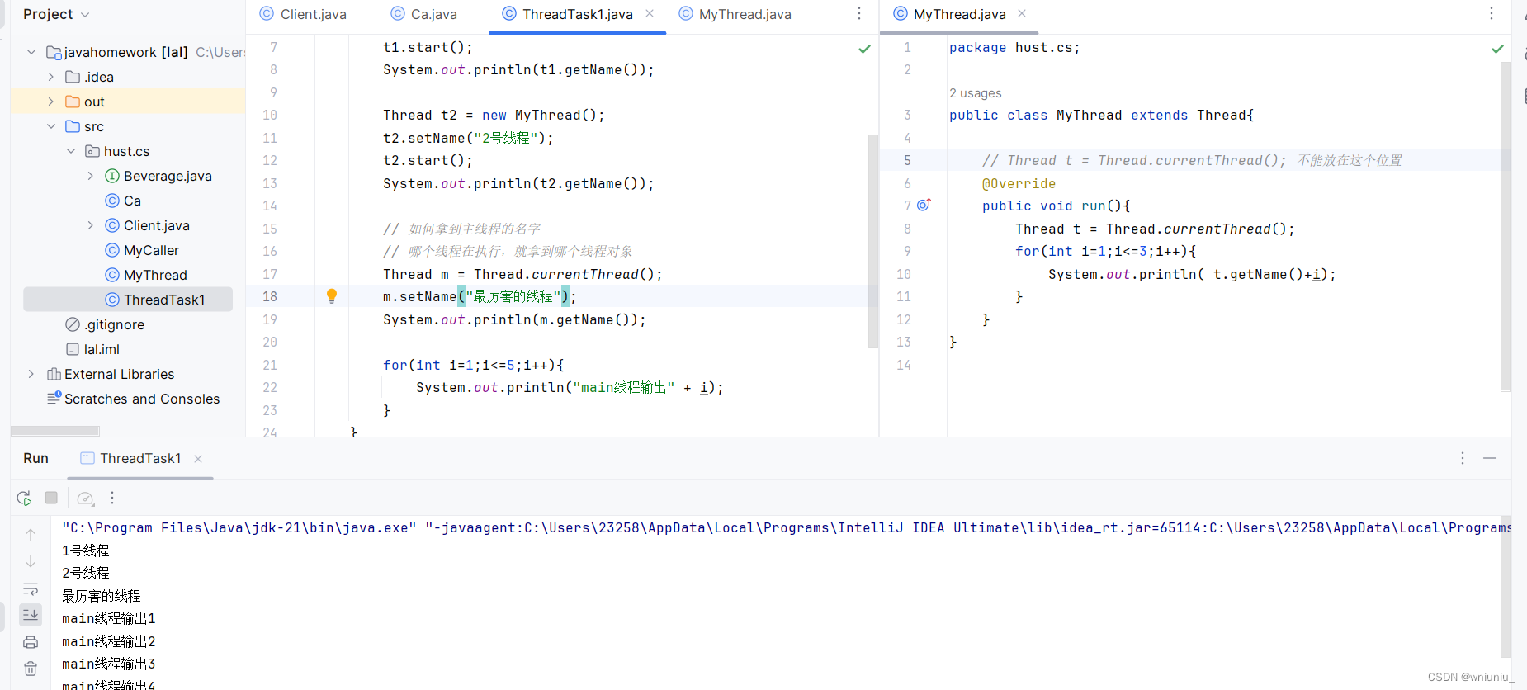Expand the Beverage.java node
This screenshot has width=1527, height=690.
(x=91, y=176)
